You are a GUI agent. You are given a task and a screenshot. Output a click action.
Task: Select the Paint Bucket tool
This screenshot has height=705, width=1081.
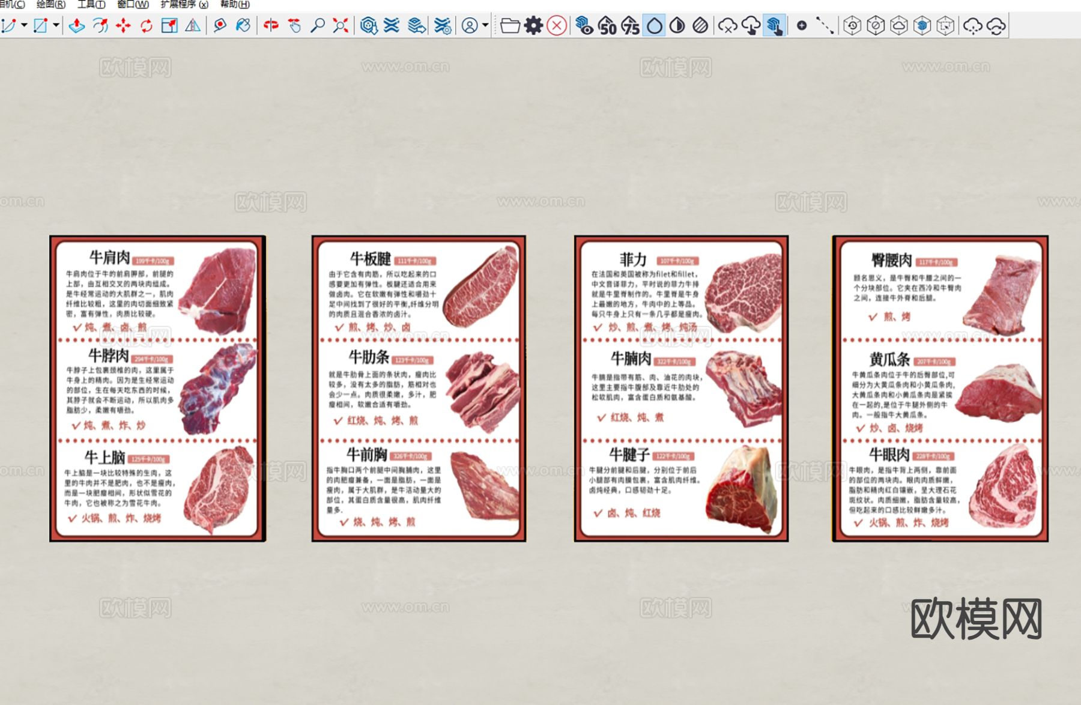pyautogui.click(x=243, y=26)
